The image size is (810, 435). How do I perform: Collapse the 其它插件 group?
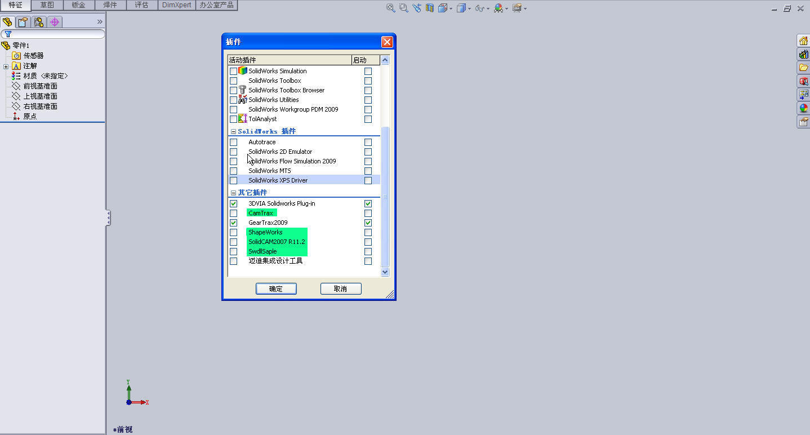tap(233, 193)
